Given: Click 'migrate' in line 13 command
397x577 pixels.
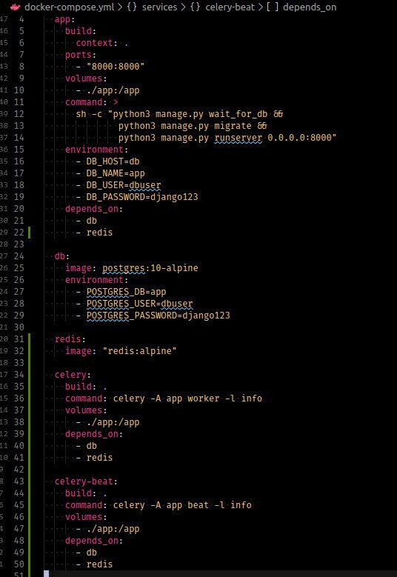Looking at the screenshot, I should click(x=233, y=125).
